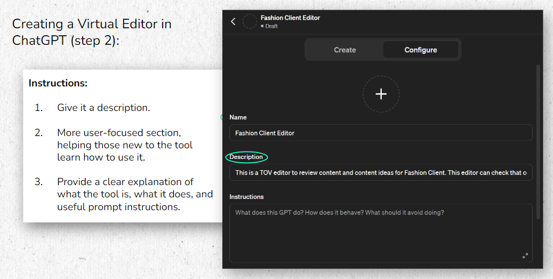The image size is (553, 279).
Task: Click the Instructions label above the text area
Action: pos(246,197)
